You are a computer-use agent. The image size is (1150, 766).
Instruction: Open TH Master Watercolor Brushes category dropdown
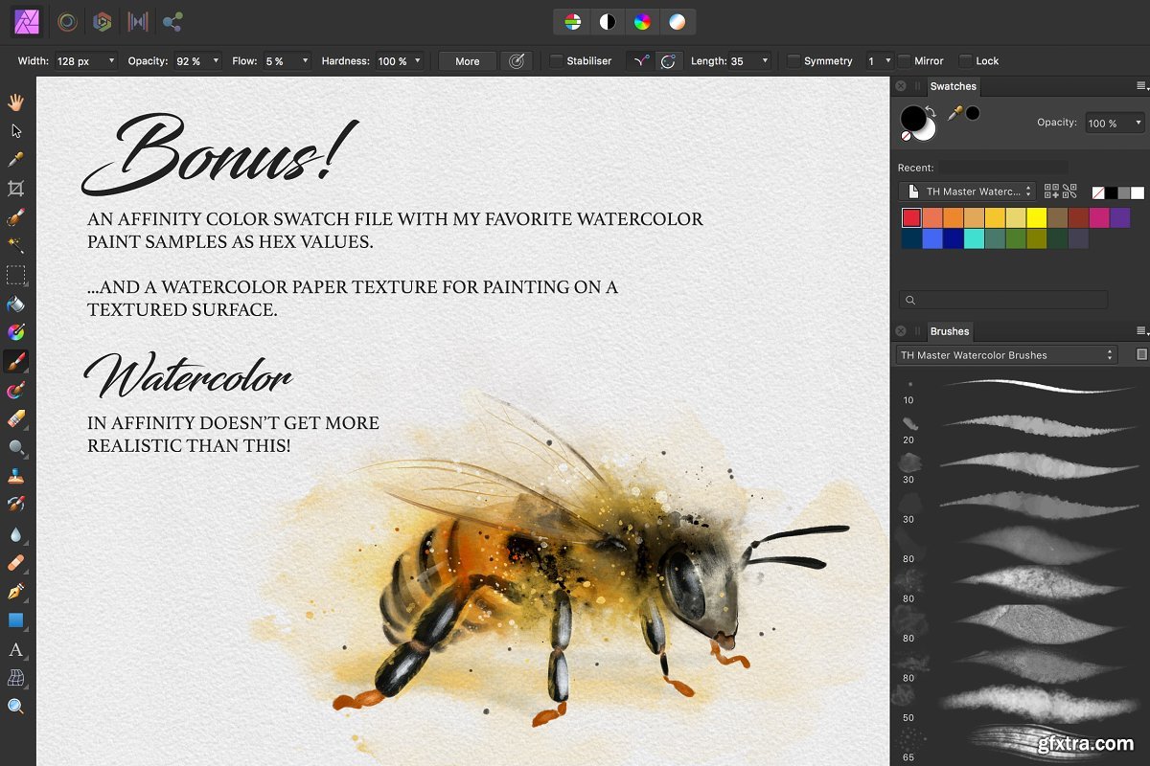pyautogui.click(x=1006, y=355)
